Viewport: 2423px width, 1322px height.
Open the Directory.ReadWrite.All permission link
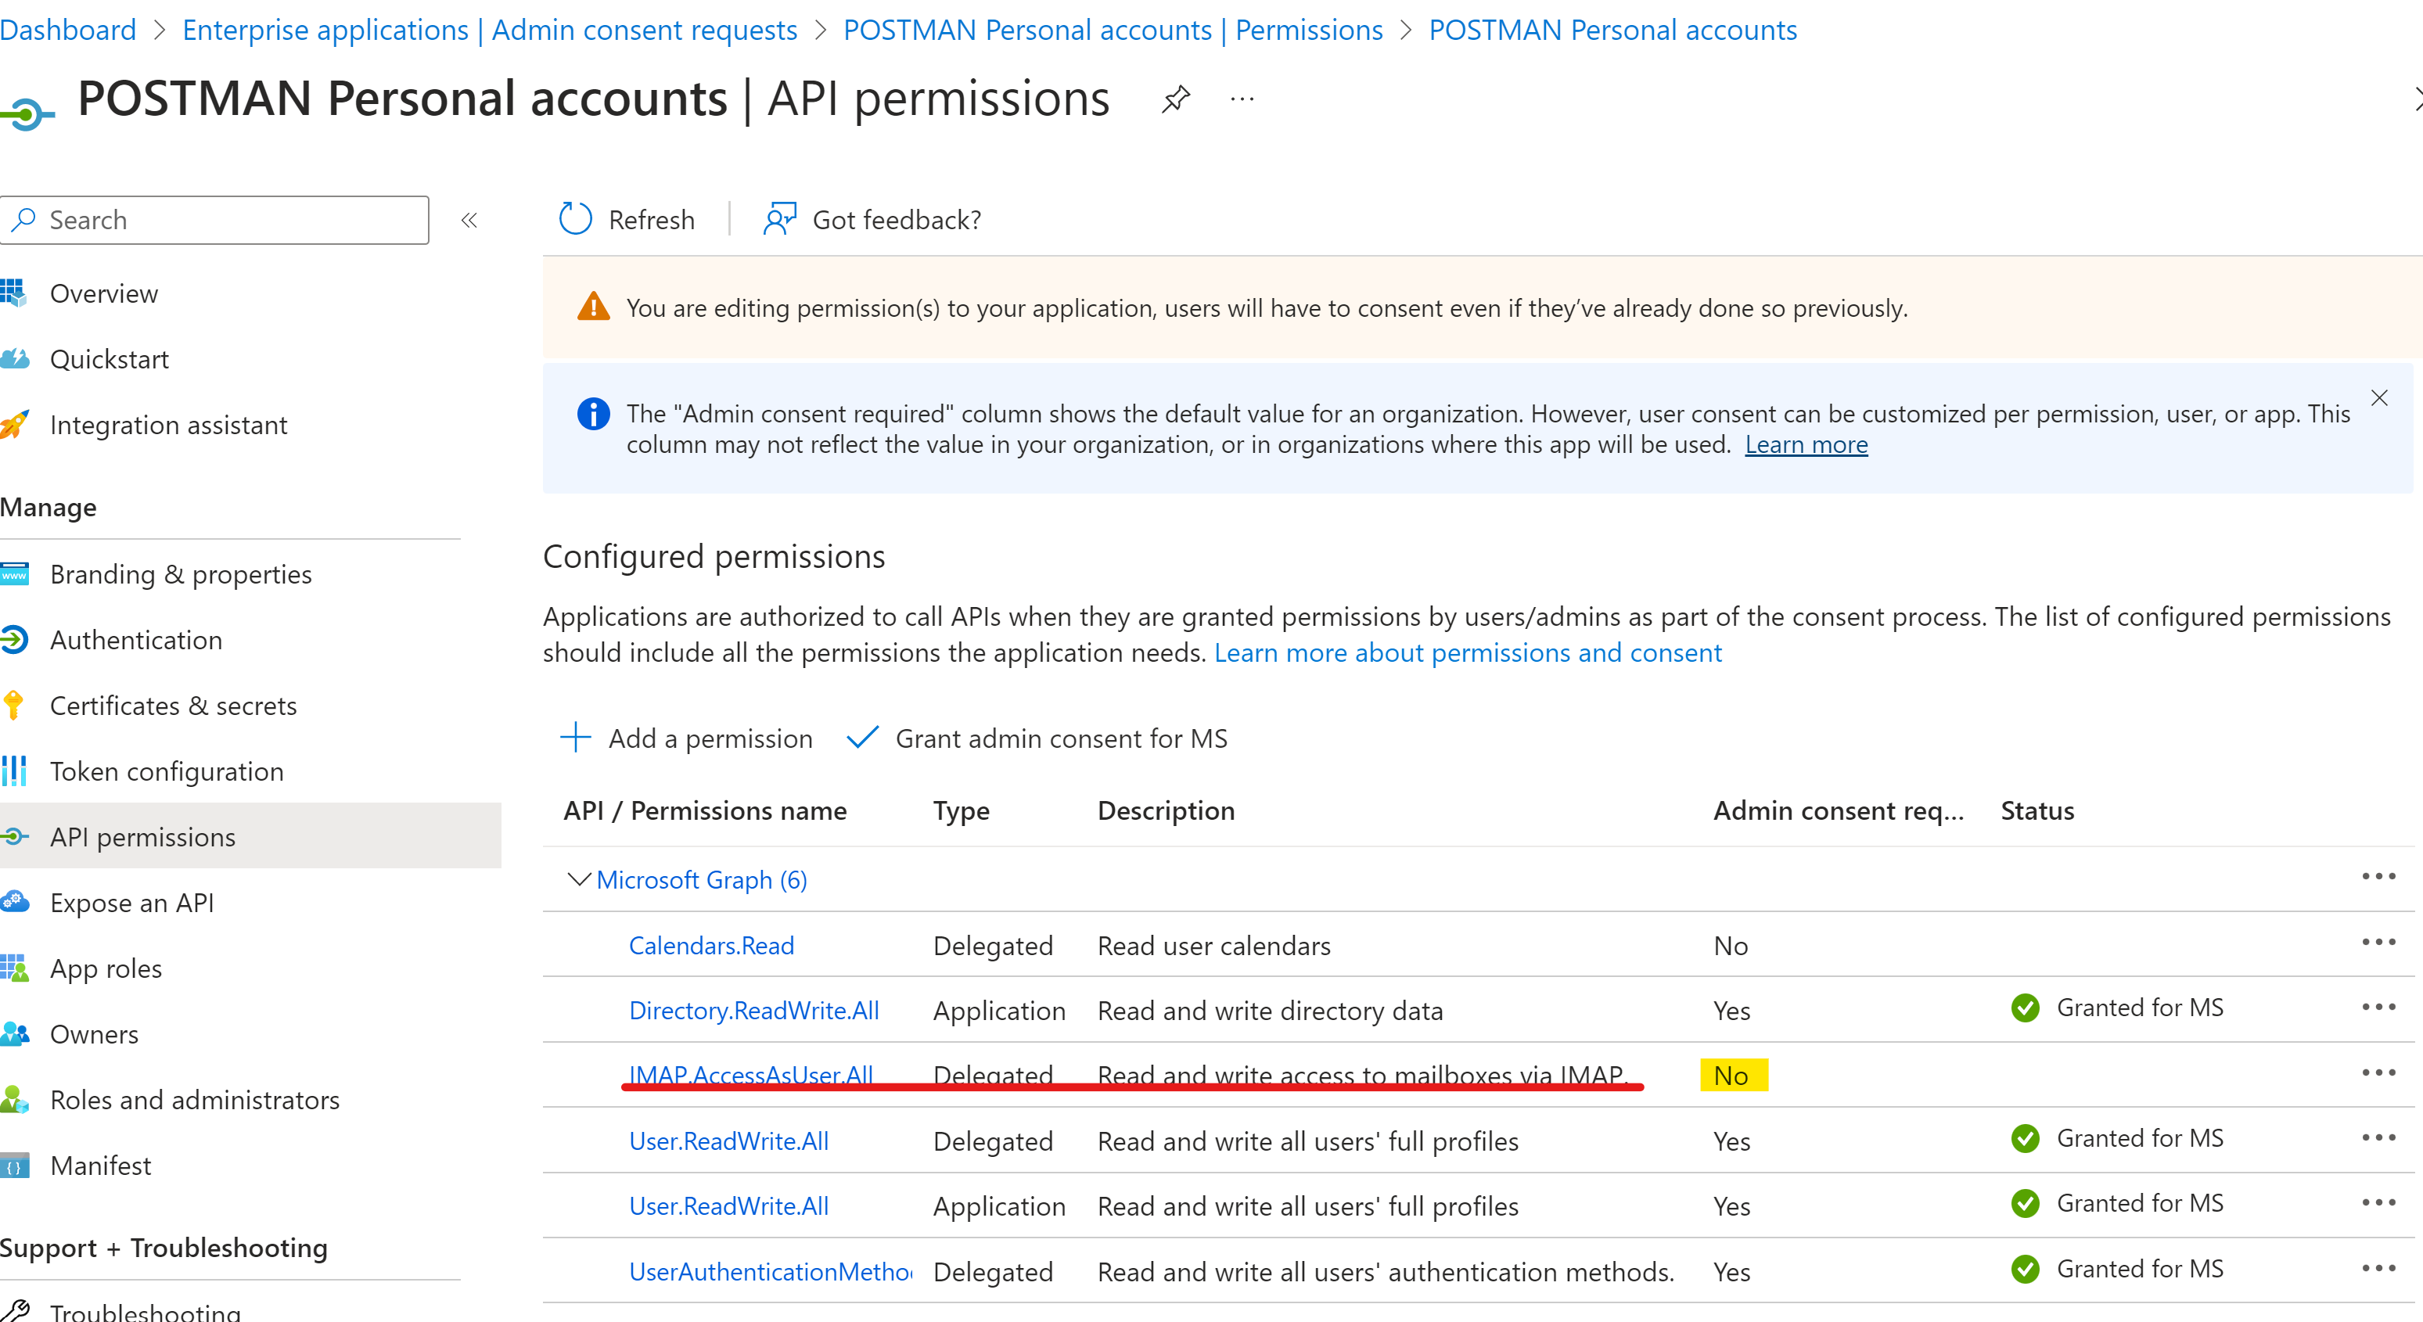tap(753, 1011)
